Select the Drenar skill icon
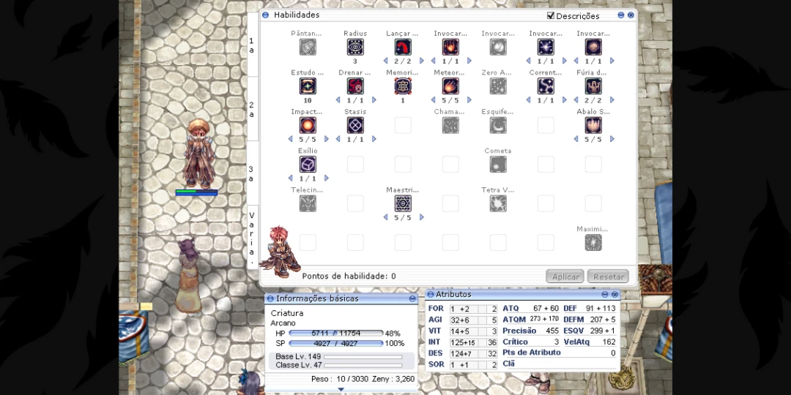Image resolution: width=791 pixels, height=395 pixels. click(x=355, y=86)
